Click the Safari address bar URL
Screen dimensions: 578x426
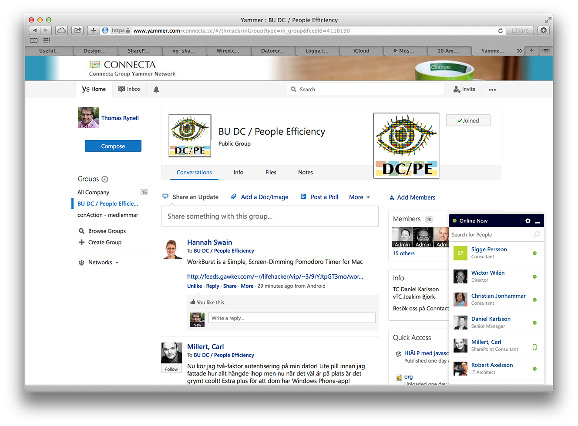point(242,30)
